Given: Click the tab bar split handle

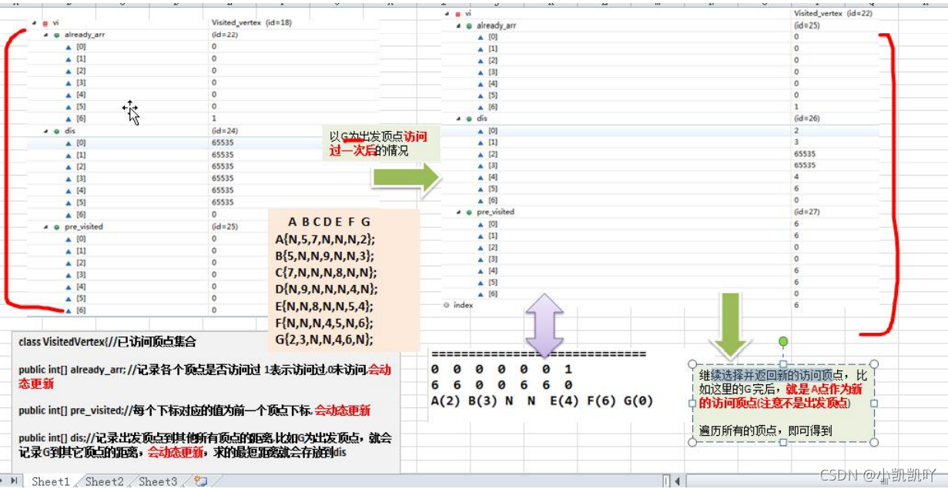Looking at the screenshot, I should 668,481.
